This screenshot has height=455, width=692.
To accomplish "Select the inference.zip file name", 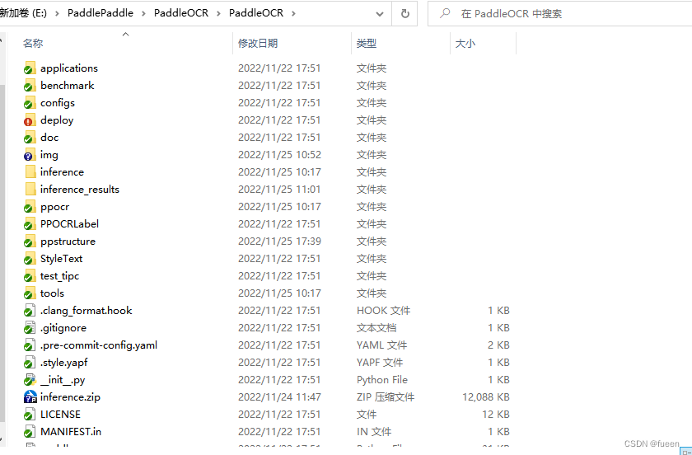I will (x=70, y=397).
